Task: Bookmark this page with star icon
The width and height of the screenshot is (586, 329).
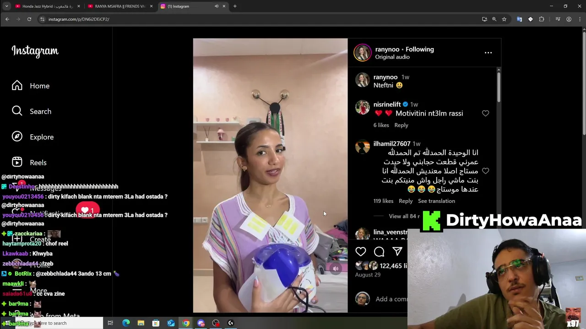Action: [504, 19]
